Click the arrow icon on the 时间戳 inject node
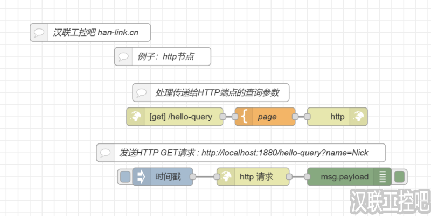Screen dimensions: 431x216 click(141, 177)
